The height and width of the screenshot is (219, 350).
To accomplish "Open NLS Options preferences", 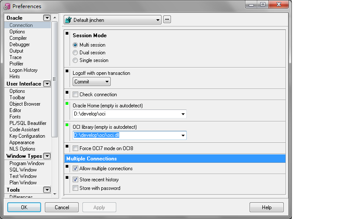I will [x=22, y=149].
